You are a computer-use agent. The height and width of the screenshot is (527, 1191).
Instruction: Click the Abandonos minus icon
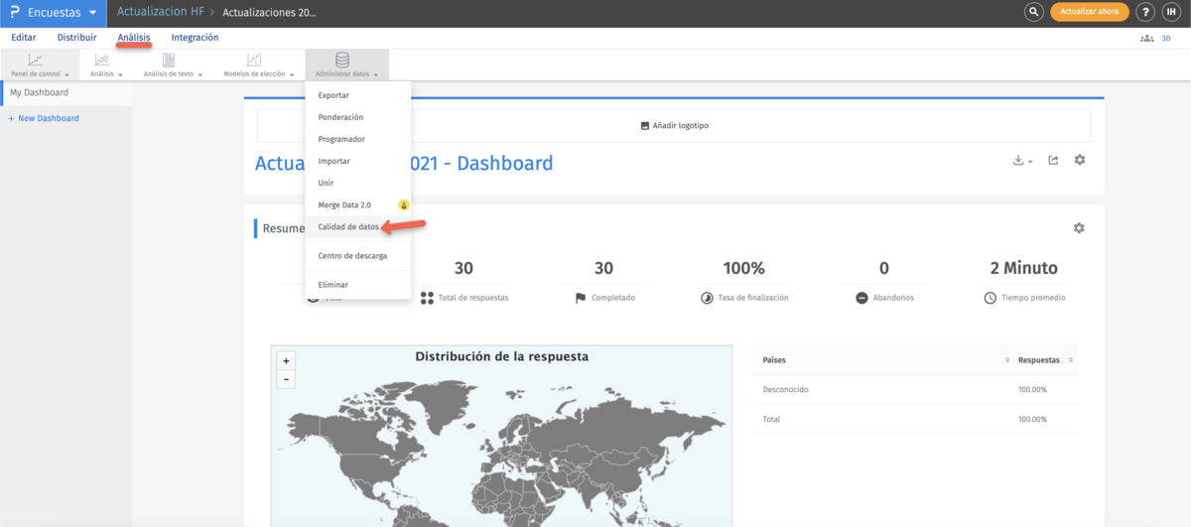coord(861,297)
